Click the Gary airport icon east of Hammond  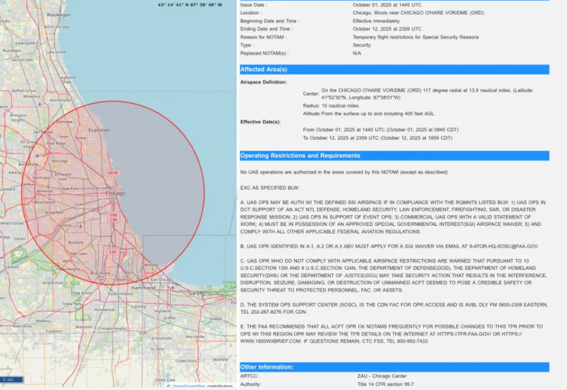click(x=173, y=287)
